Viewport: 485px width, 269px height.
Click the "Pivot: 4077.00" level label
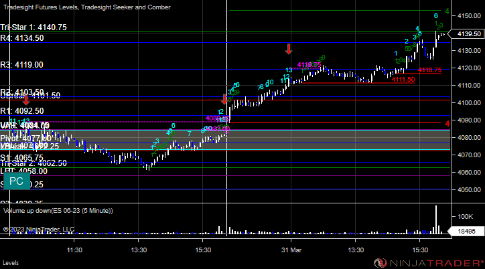[25, 139]
